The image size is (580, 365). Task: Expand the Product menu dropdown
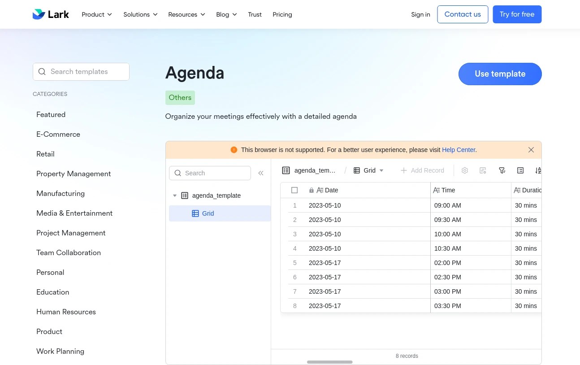pos(97,14)
